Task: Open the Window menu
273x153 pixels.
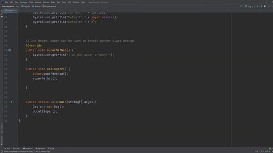Action: pyautogui.click(x=76, y=2)
